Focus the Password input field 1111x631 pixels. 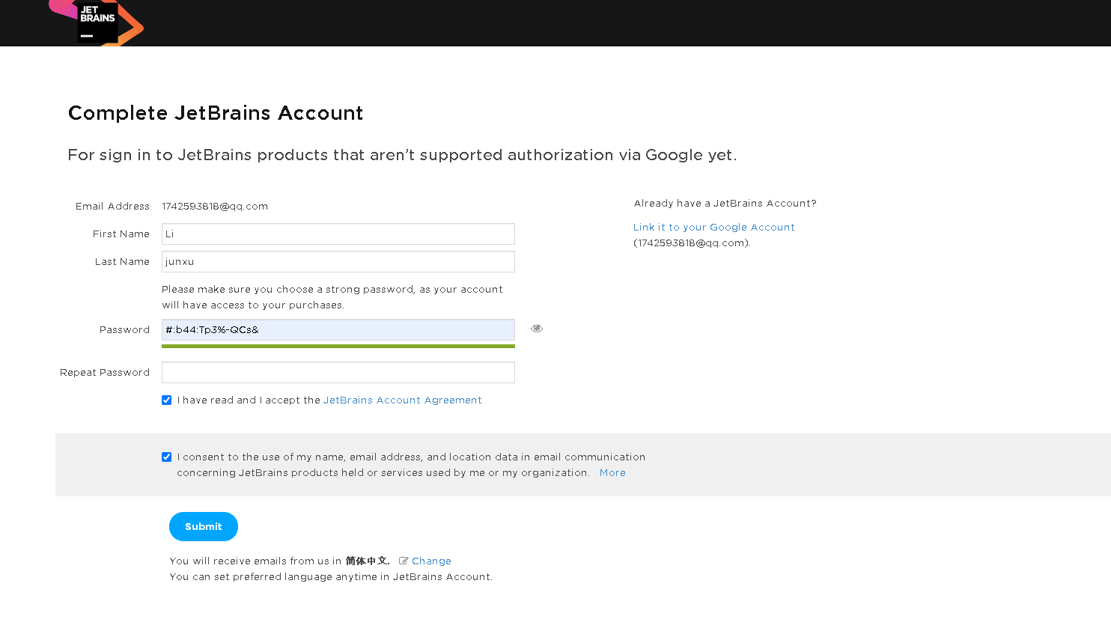pos(338,329)
